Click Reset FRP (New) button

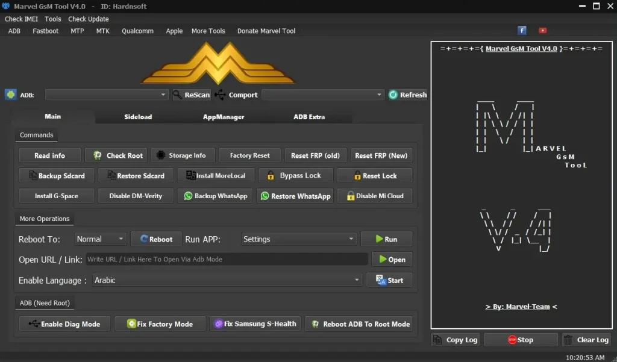coord(381,155)
